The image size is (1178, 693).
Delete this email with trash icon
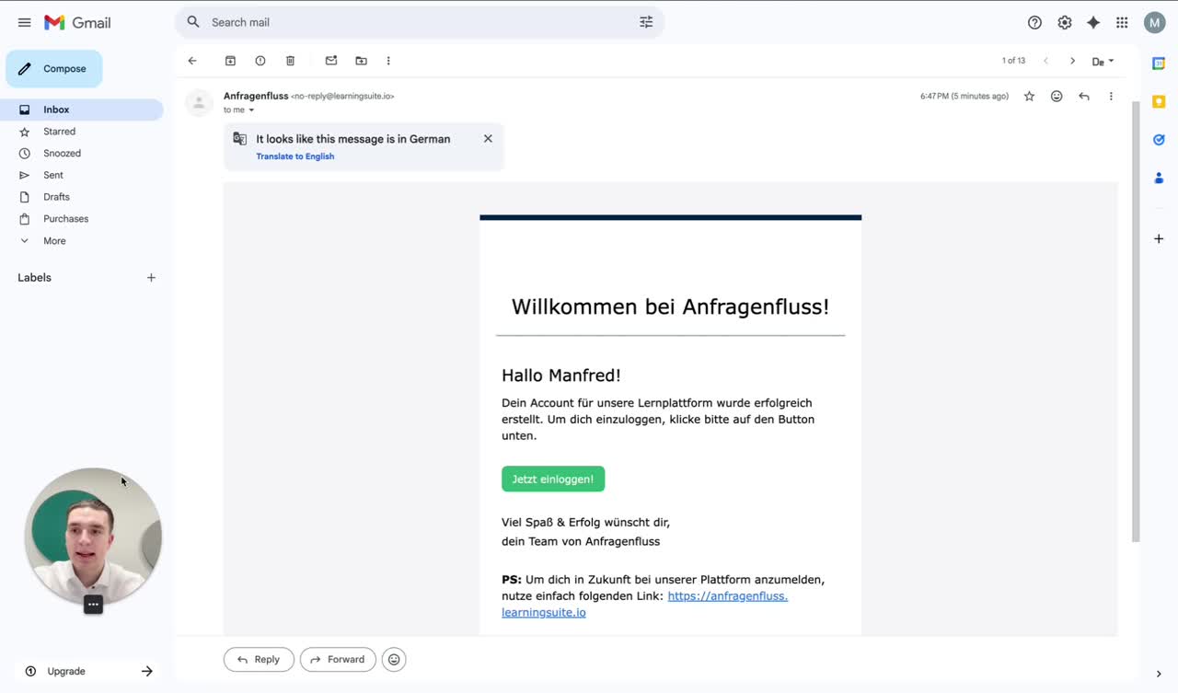pyautogui.click(x=290, y=61)
